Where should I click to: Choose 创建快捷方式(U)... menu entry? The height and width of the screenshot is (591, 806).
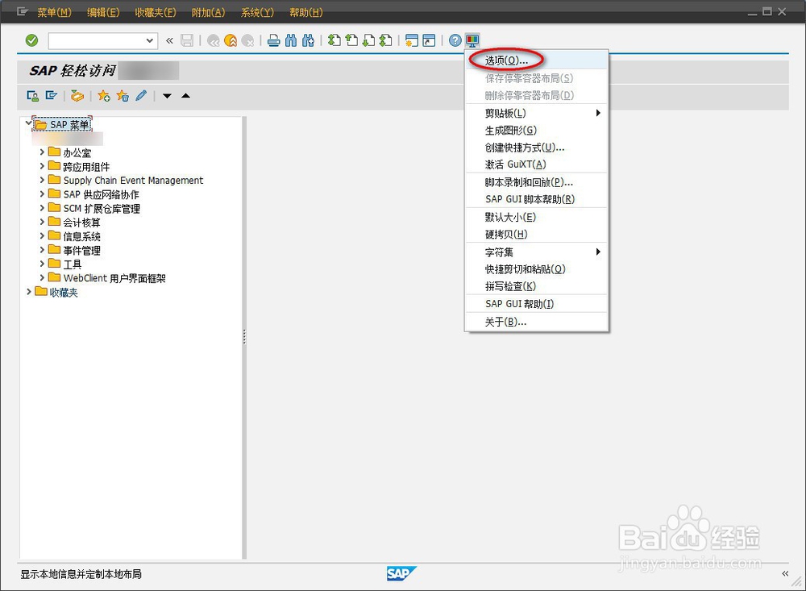537,147
